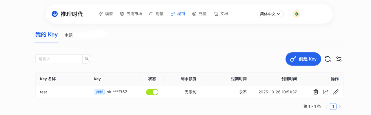Click the 创建 Key button
The image size is (371, 115).
point(303,59)
